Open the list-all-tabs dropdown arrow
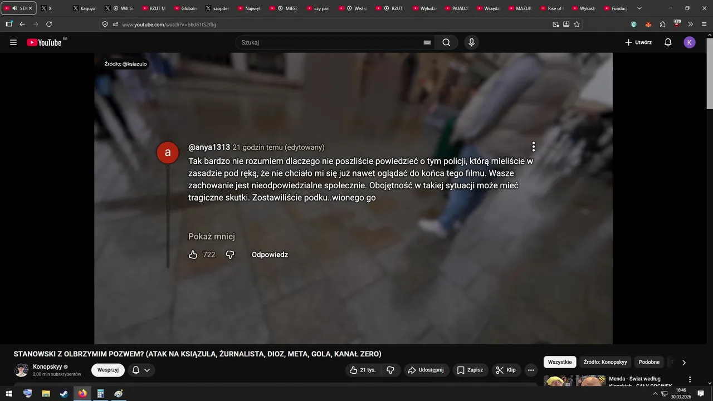 (639, 8)
